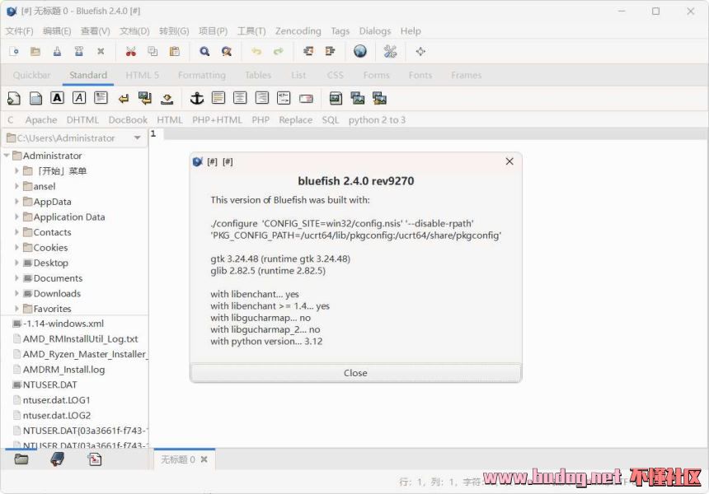Open the Tags menu
The width and height of the screenshot is (709, 494).
coord(340,30)
